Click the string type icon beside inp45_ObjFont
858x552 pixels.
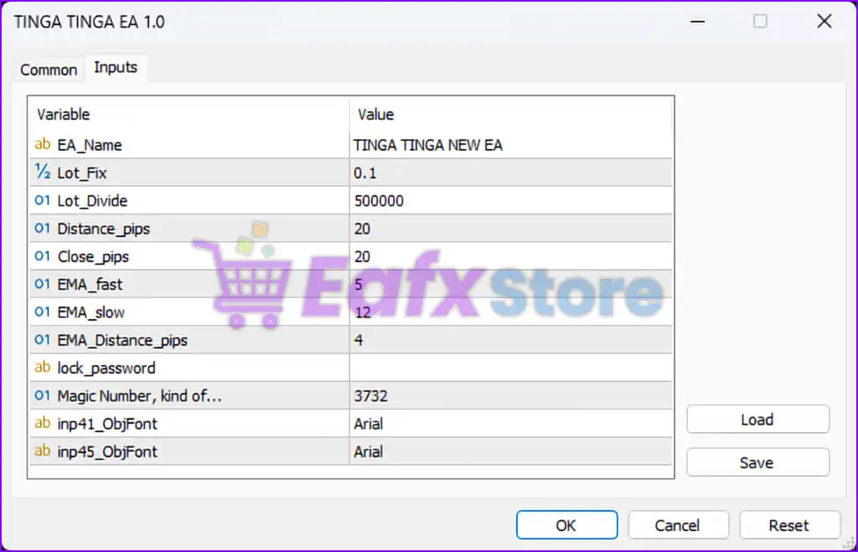pos(42,451)
